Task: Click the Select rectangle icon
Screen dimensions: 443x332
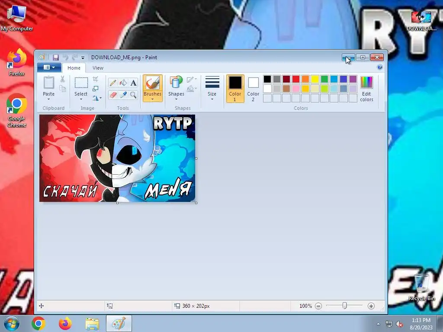Action: pos(81,83)
